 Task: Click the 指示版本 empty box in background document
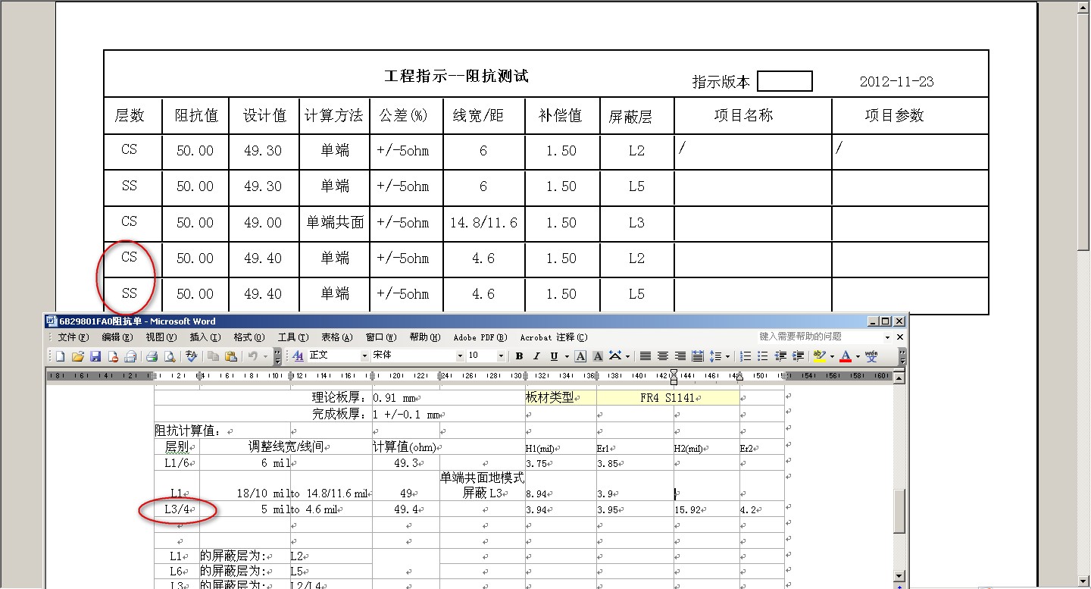point(785,81)
